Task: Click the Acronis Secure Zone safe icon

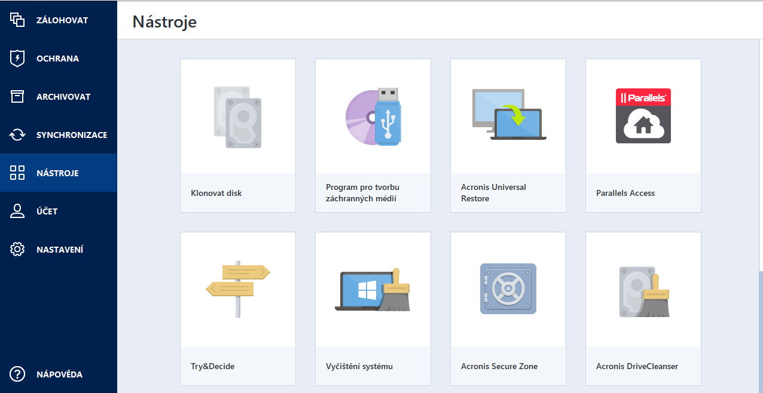Action: (508, 289)
